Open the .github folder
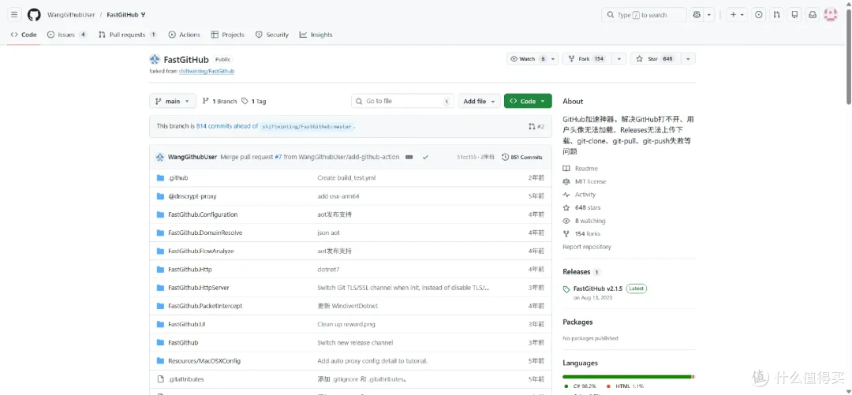Image resolution: width=852 pixels, height=395 pixels. 177,177
